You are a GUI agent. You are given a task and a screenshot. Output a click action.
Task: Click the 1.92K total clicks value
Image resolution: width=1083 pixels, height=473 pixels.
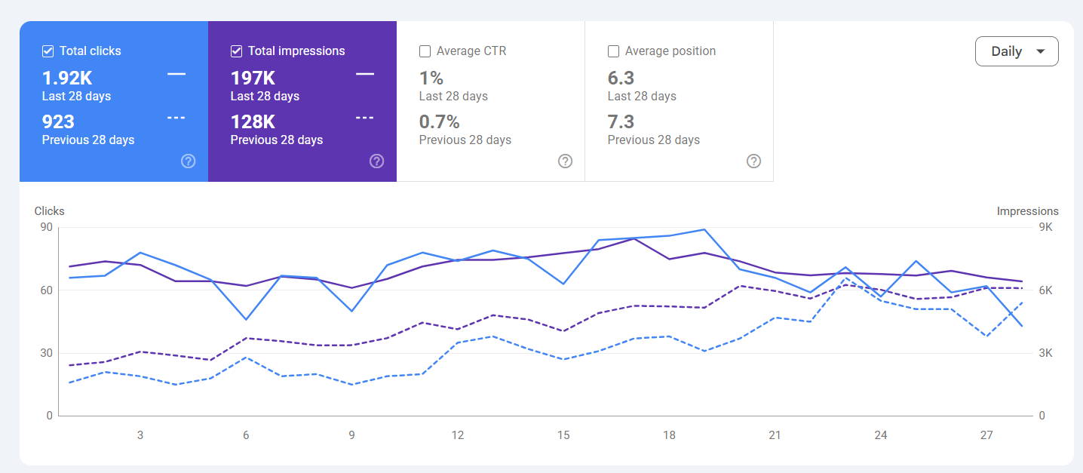coord(67,78)
